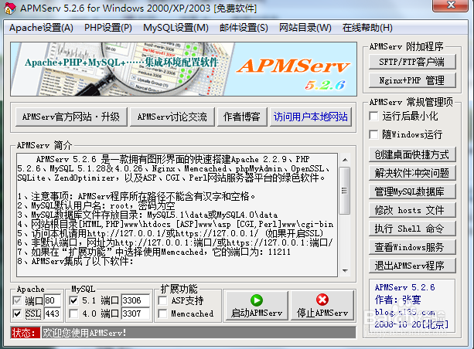This screenshot has width=474, height=349.
Task: Toggle Apache 端口 checkbox
Action: point(17,300)
